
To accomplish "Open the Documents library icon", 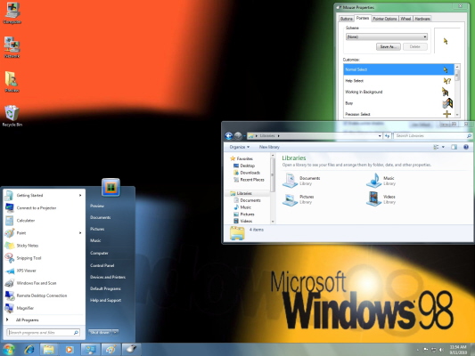I will click(301, 181).
